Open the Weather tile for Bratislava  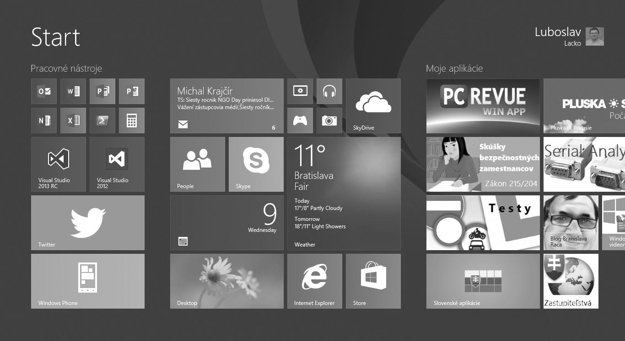[344, 194]
